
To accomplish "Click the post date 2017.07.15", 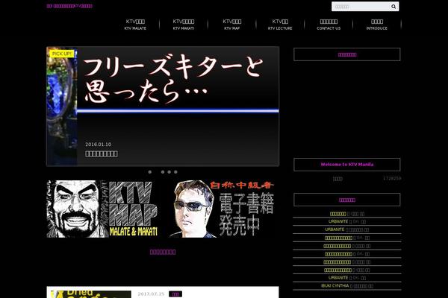I will 151,294.
